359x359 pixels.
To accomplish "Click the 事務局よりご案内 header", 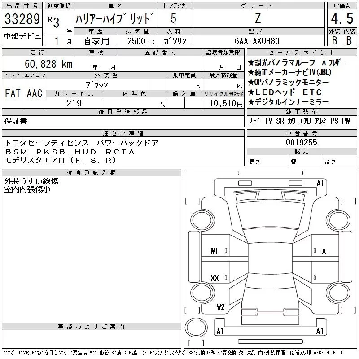I will pyautogui.click(x=92, y=327).
